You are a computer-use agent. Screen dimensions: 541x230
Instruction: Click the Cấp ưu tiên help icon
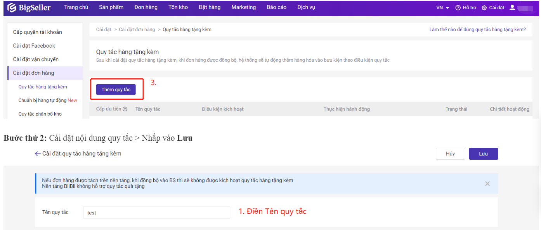(125, 109)
